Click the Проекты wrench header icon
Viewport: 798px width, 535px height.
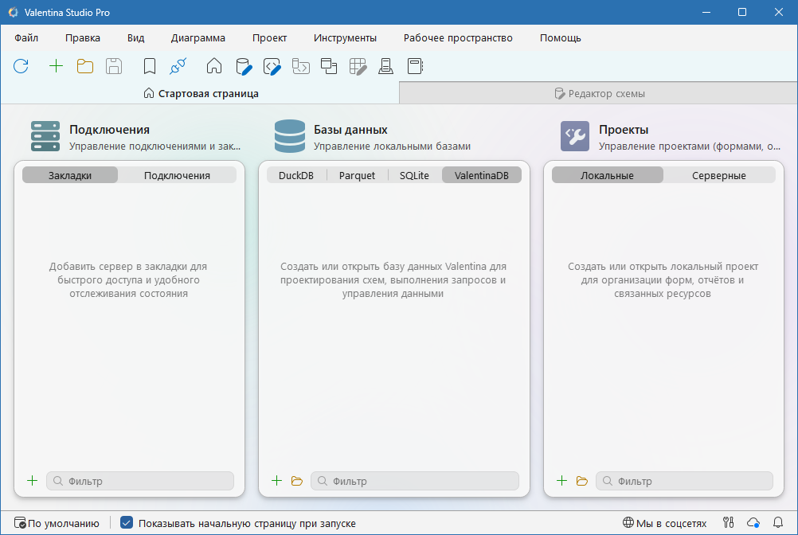pyautogui.click(x=575, y=136)
